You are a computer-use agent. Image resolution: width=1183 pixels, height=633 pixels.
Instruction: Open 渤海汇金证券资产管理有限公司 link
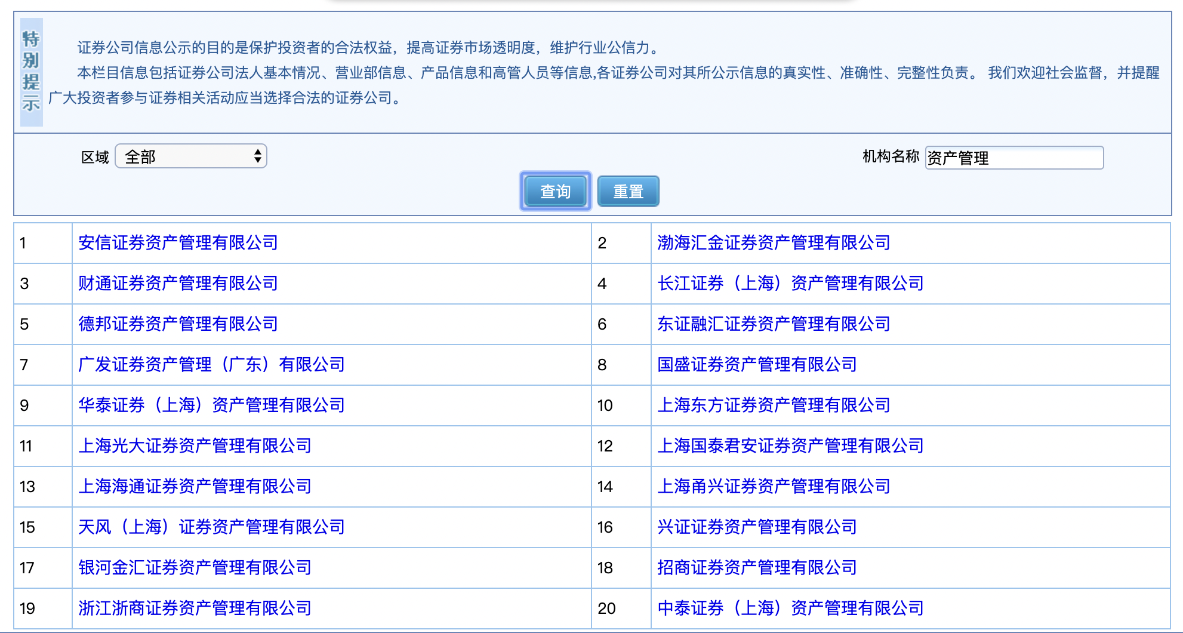click(774, 242)
